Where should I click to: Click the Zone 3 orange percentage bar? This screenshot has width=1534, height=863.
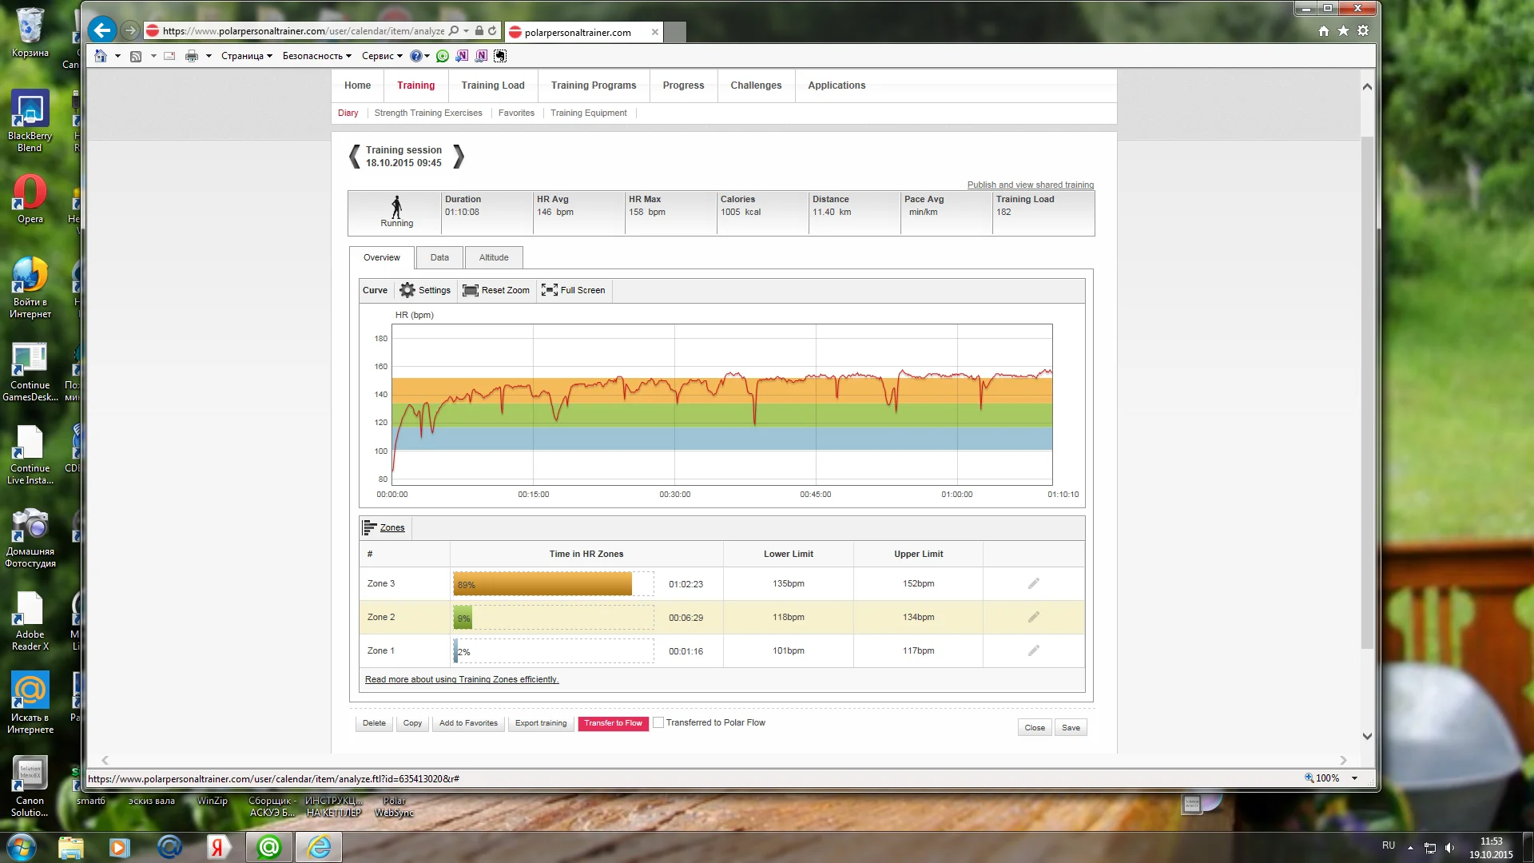click(x=543, y=584)
